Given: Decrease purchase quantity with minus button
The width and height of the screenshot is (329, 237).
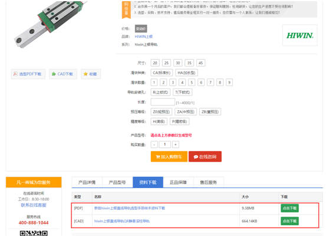Looking at the screenshot, I should 154,144.
